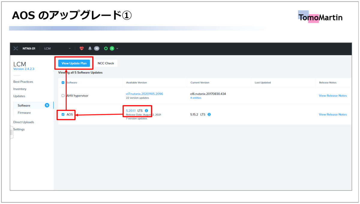Viewport: 360px width, 204px height.
Task: Open View Release Notes for AOS
Action: tap(333, 114)
